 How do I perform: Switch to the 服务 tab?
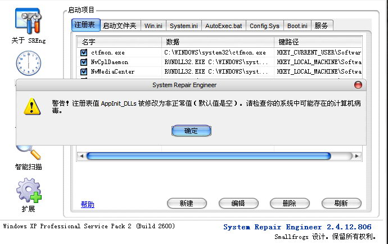322,26
